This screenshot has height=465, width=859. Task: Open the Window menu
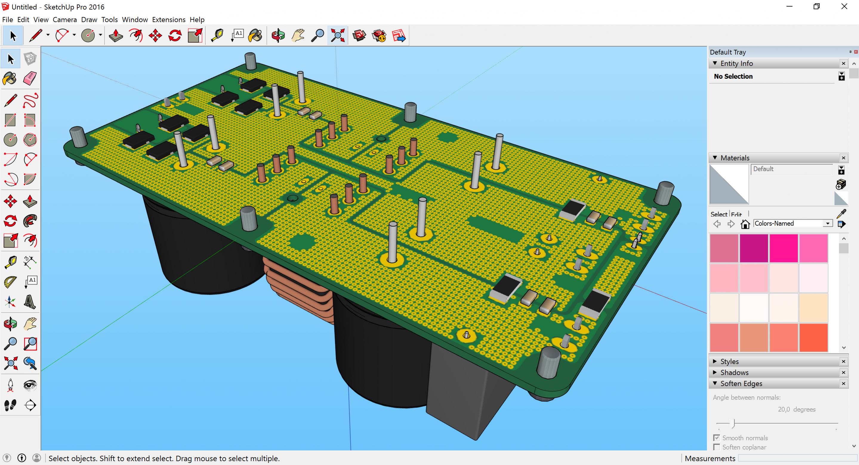point(135,20)
